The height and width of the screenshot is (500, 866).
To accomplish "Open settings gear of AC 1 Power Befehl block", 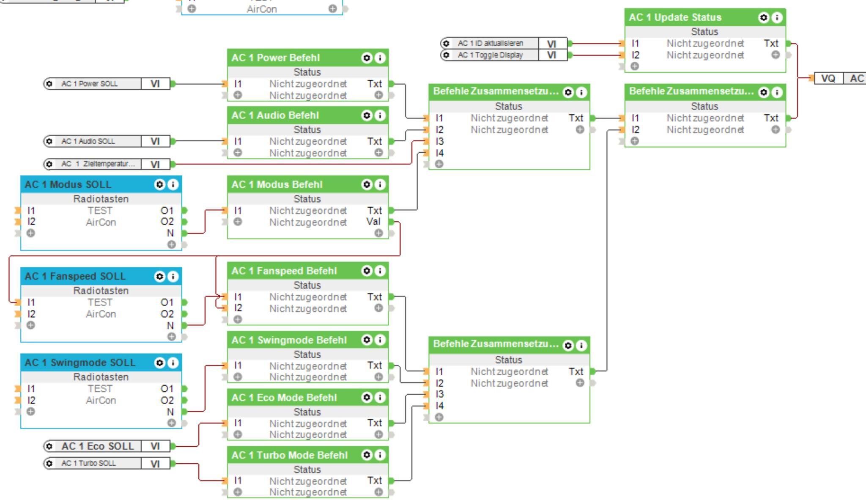I will point(367,58).
